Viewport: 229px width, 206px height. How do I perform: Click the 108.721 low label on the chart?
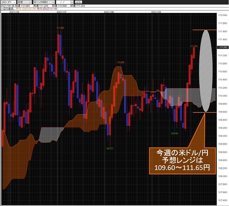(x=110, y=148)
